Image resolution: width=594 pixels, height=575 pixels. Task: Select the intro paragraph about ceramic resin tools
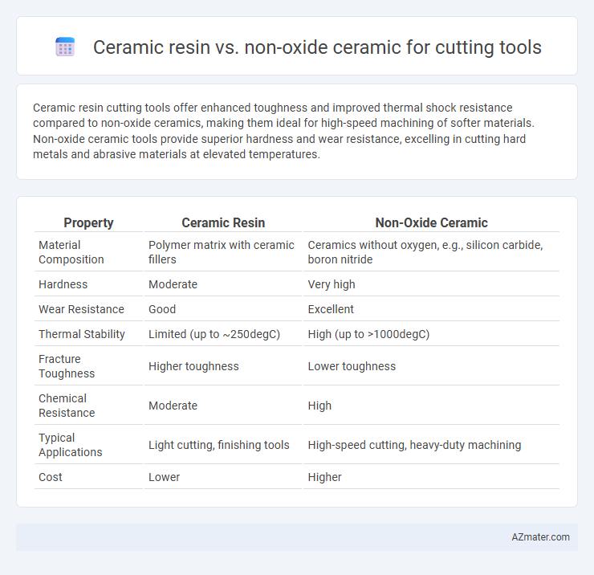click(x=283, y=131)
